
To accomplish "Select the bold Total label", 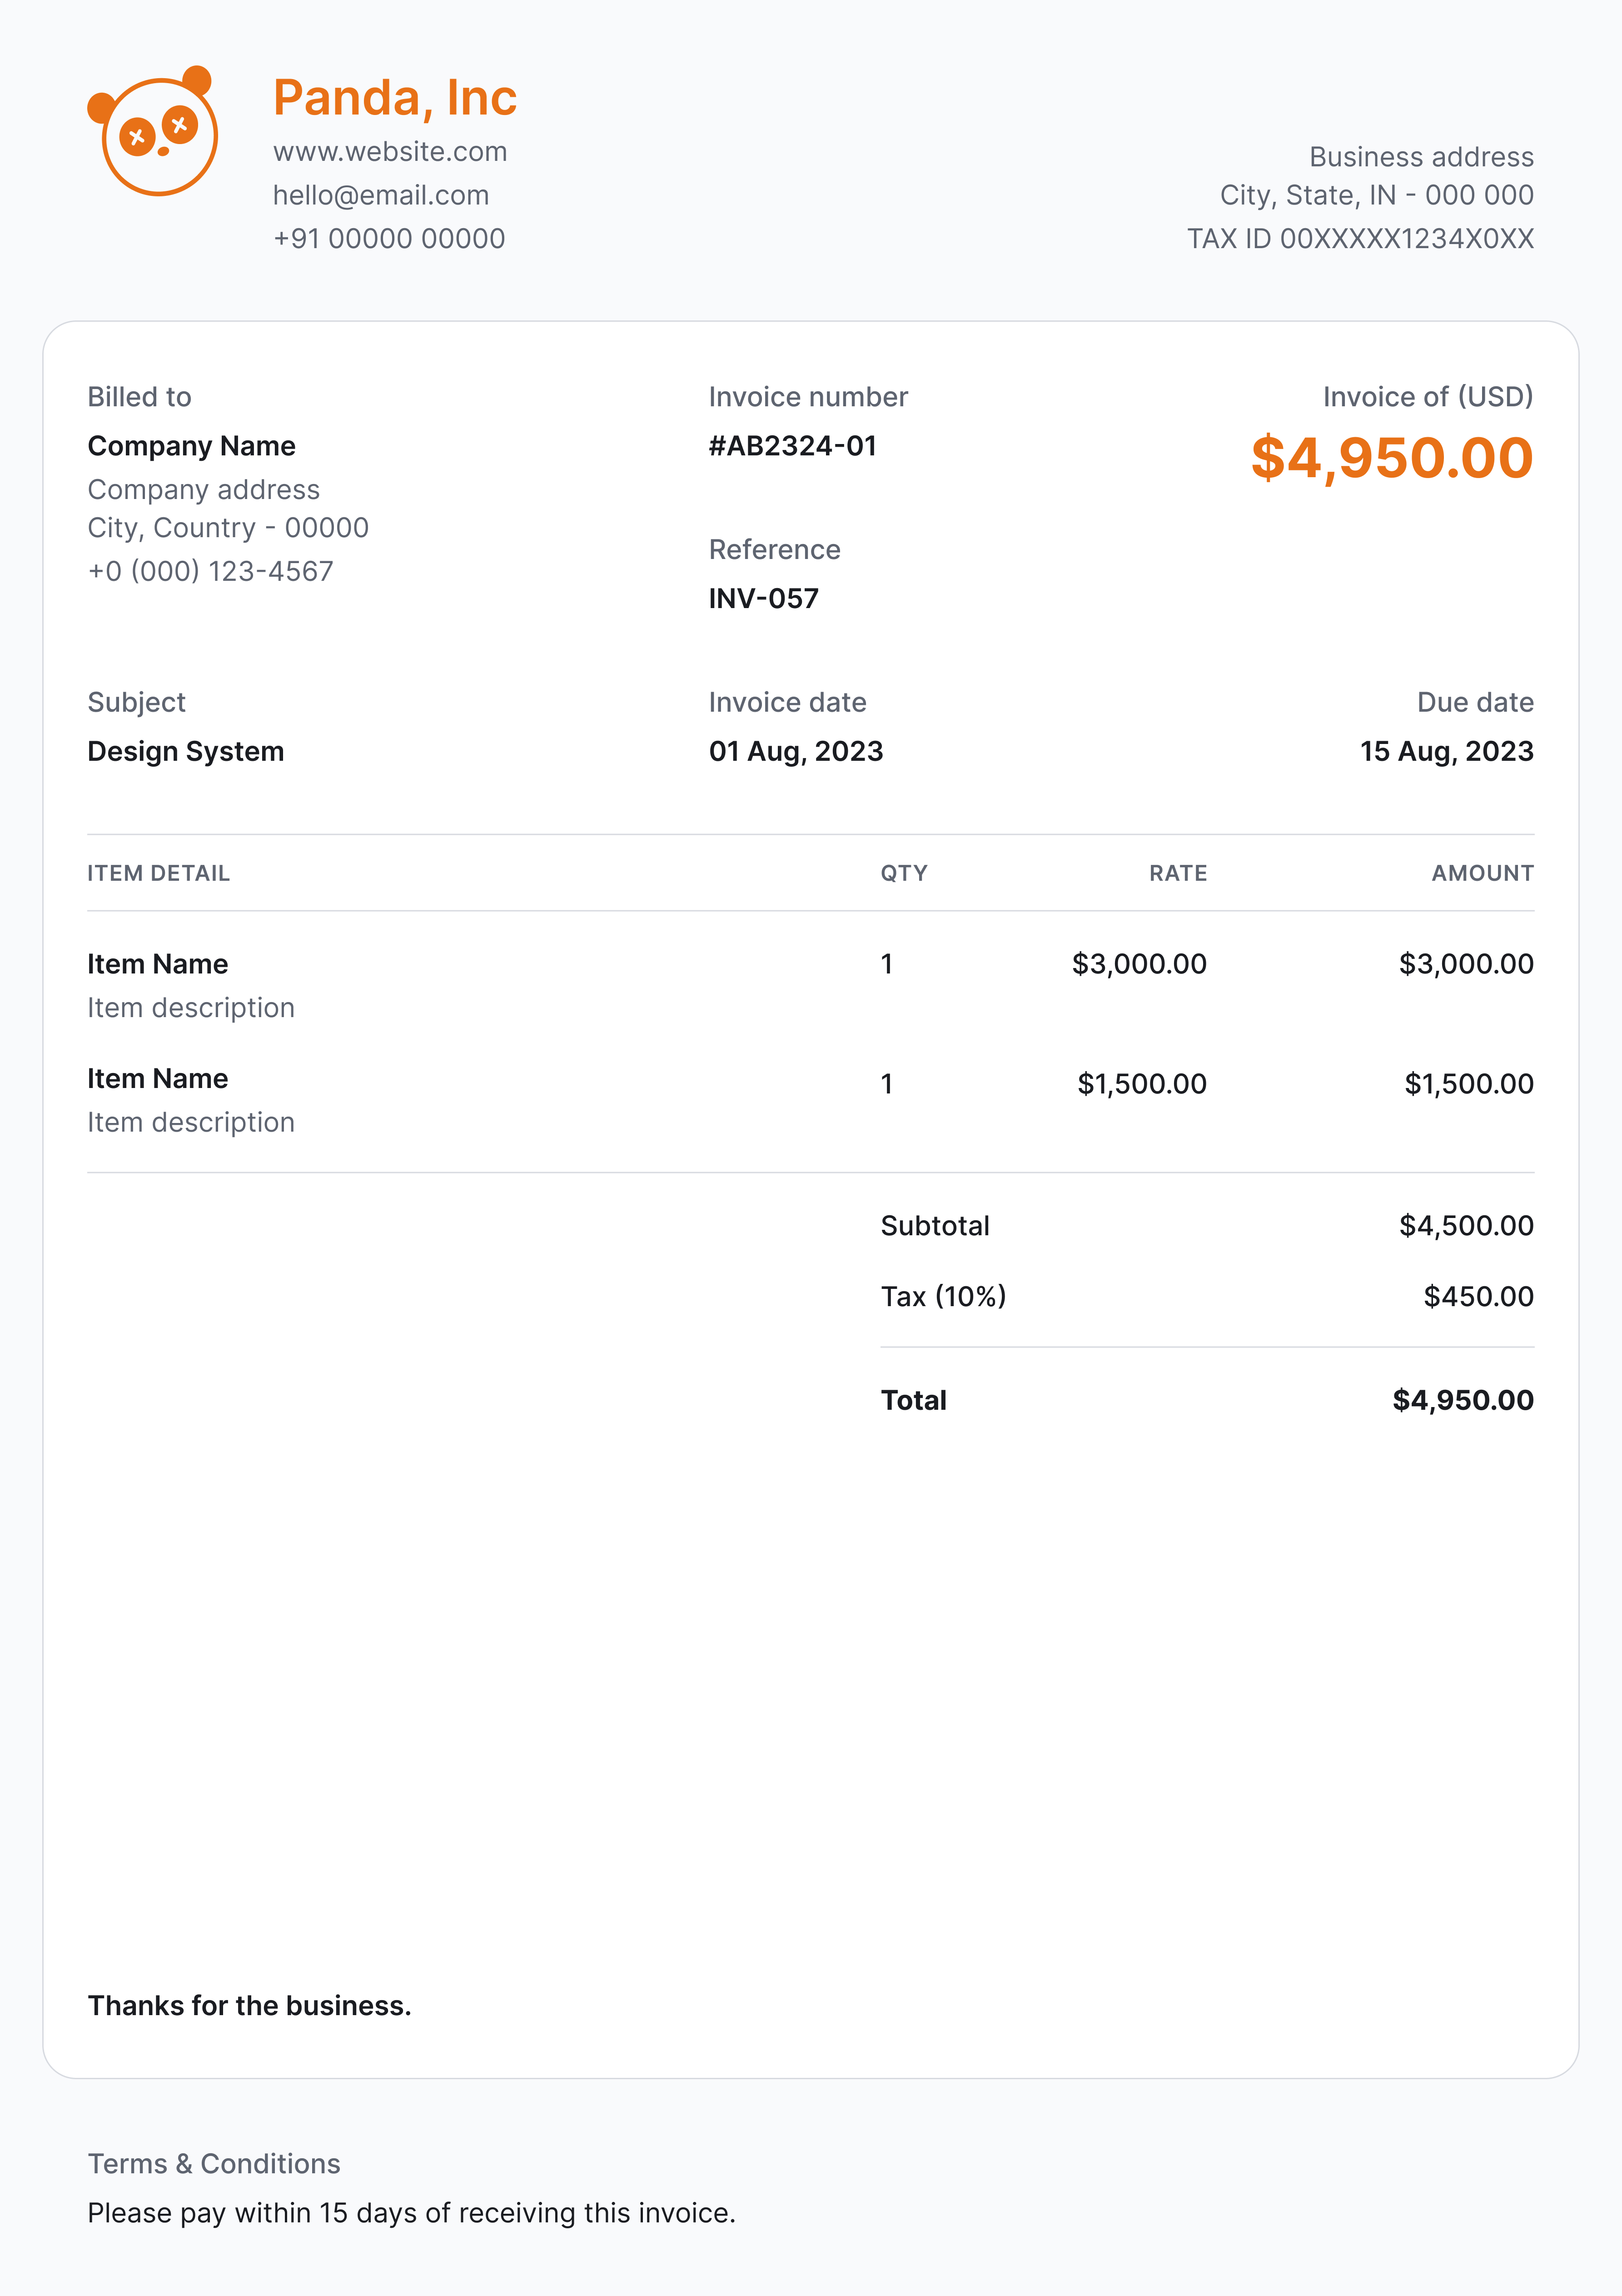I will [913, 1400].
